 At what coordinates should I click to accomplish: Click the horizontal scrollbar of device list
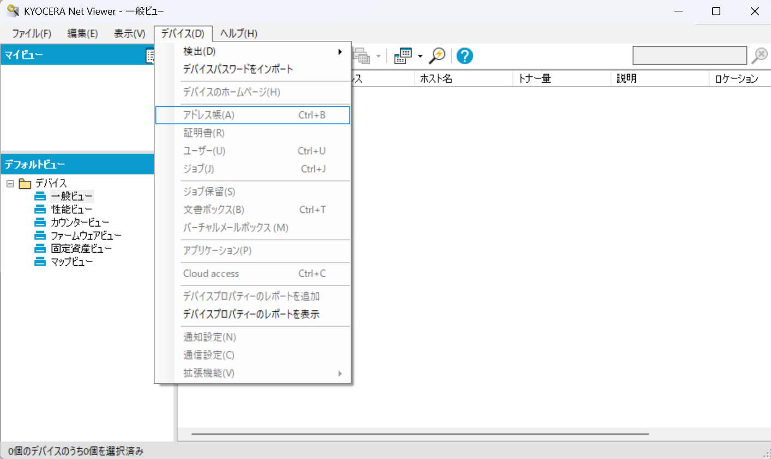[x=420, y=434]
